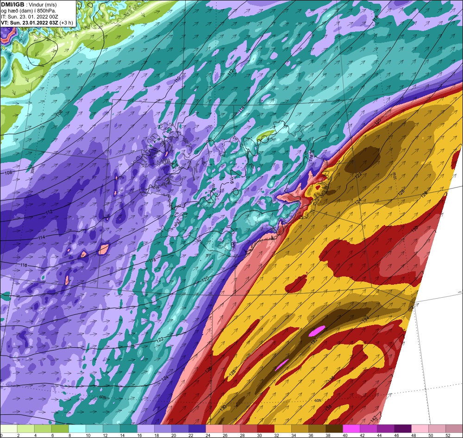Click the '136' contour label

[x=332, y=378]
